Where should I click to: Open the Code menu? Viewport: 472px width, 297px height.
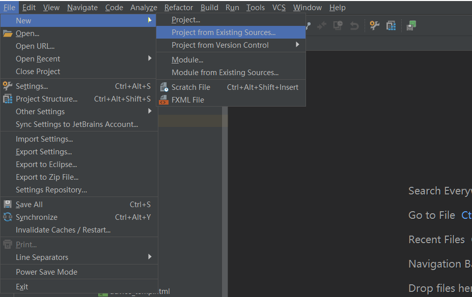pos(114,8)
